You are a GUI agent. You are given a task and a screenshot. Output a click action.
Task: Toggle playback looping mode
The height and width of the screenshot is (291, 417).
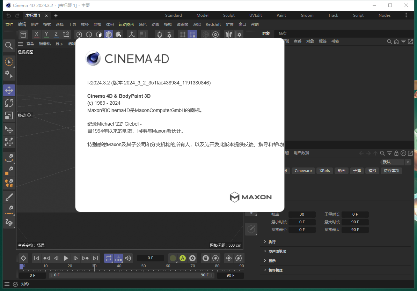(108, 258)
